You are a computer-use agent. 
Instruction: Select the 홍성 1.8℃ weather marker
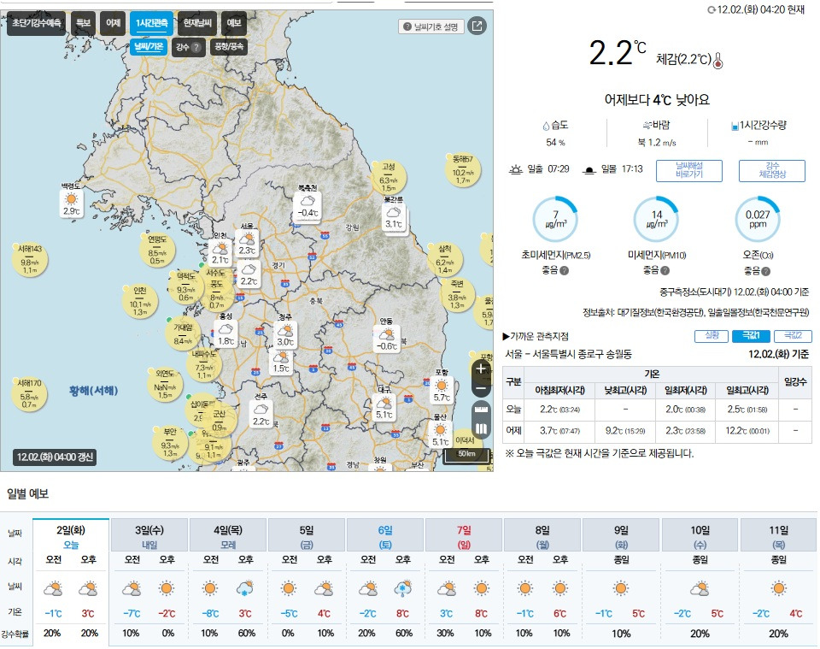pos(225,333)
